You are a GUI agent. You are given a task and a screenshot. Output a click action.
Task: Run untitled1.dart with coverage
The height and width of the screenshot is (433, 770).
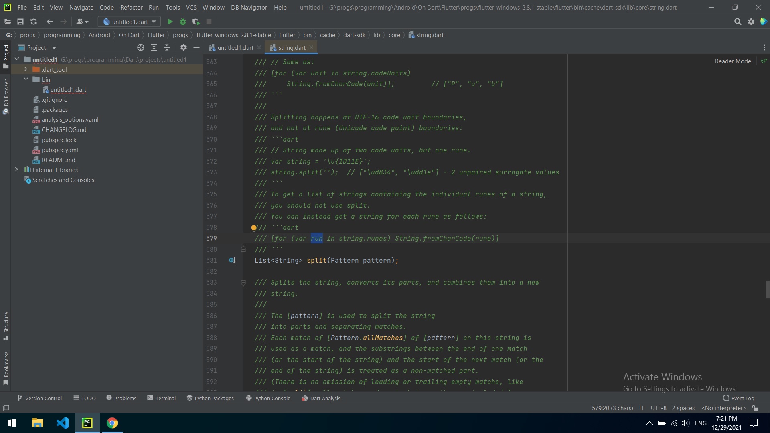pos(196,22)
